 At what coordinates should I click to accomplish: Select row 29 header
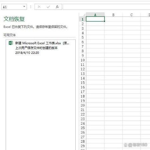83,146
